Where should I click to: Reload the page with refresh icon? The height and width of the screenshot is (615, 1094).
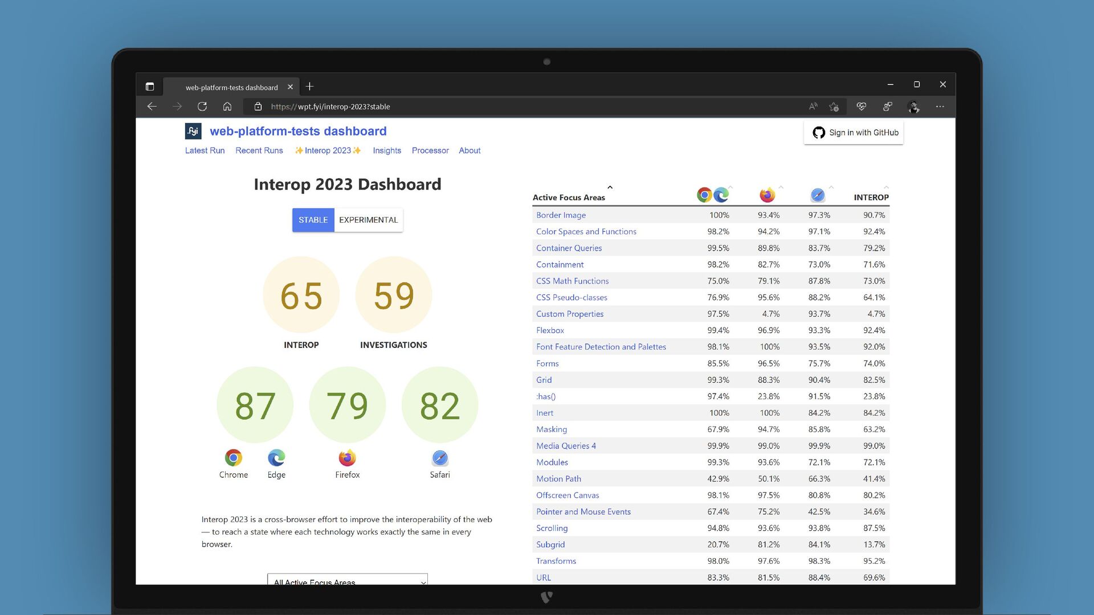pyautogui.click(x=202, y=106)
